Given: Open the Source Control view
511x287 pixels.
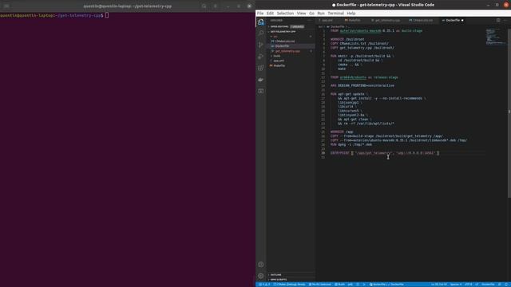Looking at the screenshot, I should pos(261,45).
